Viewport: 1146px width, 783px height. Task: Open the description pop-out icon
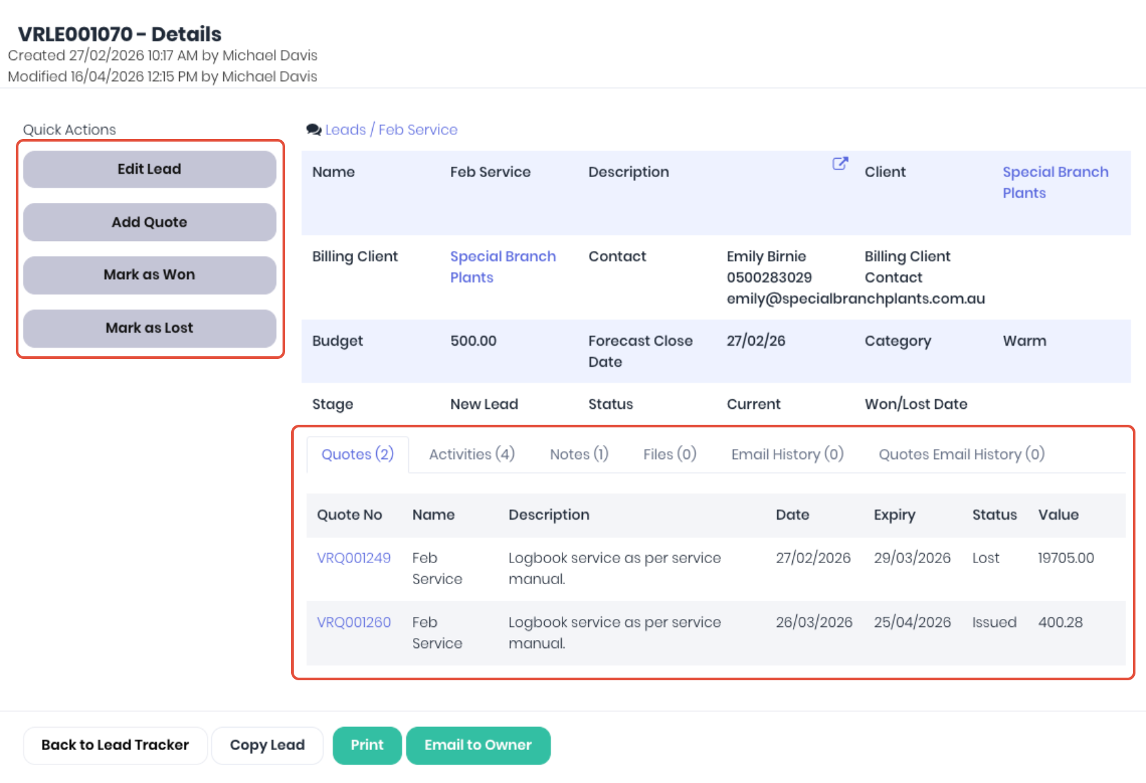pyautogui.click(x=840, y=163)
